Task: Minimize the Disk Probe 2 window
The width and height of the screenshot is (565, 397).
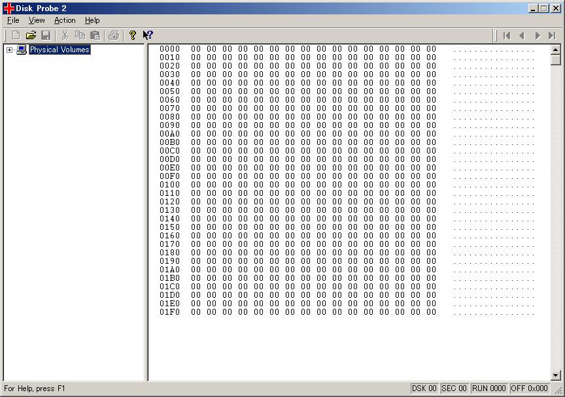Action: point(534,8)
